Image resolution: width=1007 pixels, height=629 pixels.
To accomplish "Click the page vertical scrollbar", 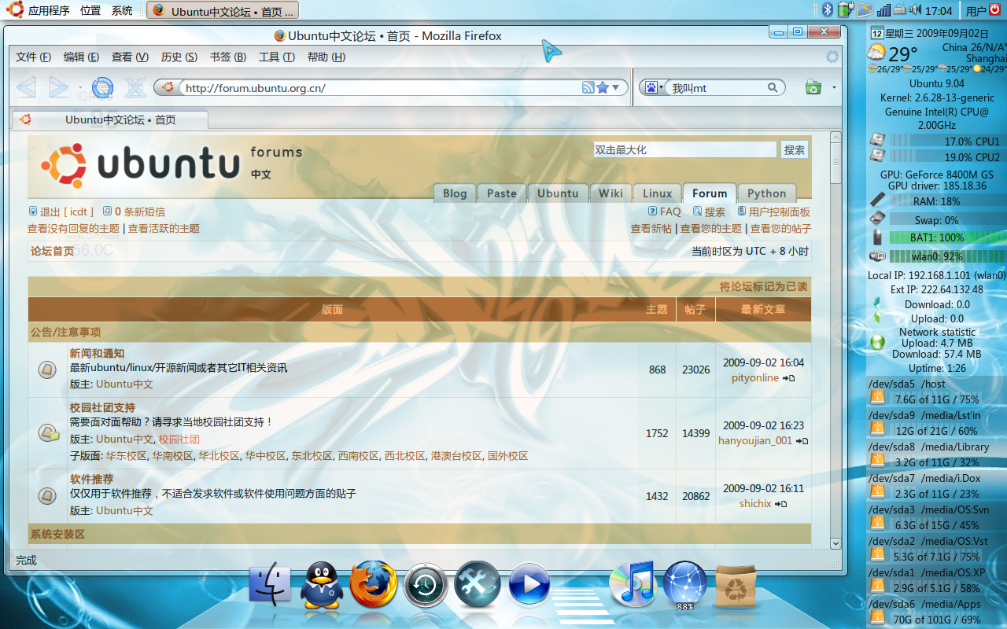I will point(835,340).
